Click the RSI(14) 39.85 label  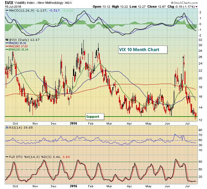tap(21, 127)
